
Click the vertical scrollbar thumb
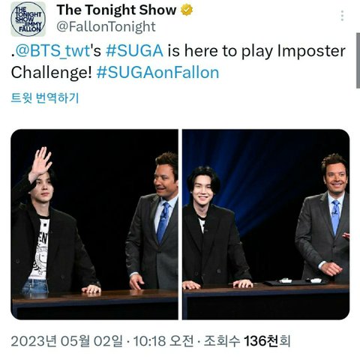coord(358,60)
